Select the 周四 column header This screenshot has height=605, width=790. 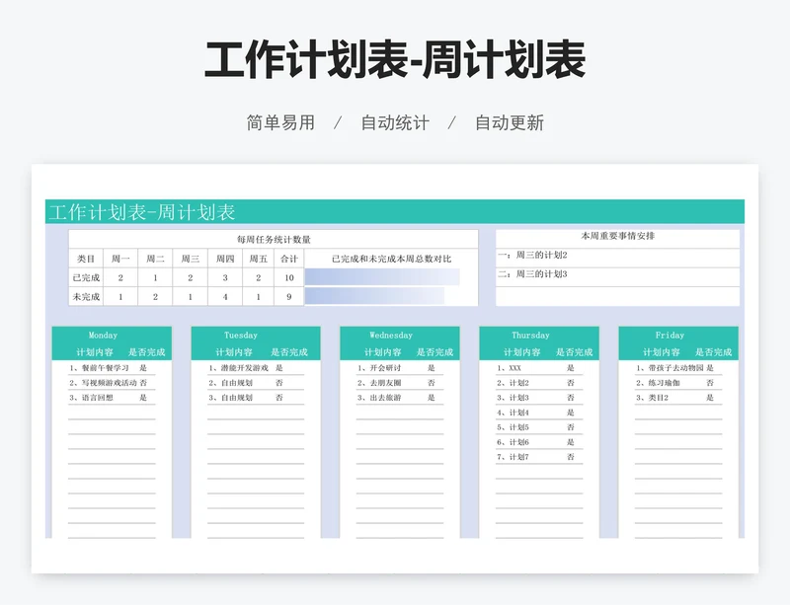225,259
